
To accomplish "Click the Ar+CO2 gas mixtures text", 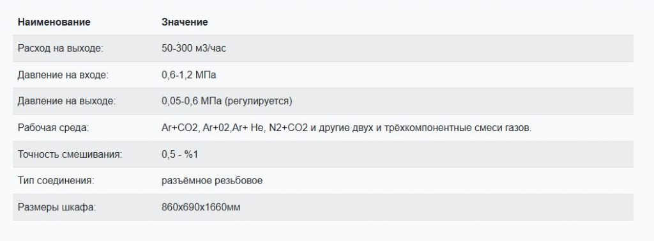I will point(347,128).
